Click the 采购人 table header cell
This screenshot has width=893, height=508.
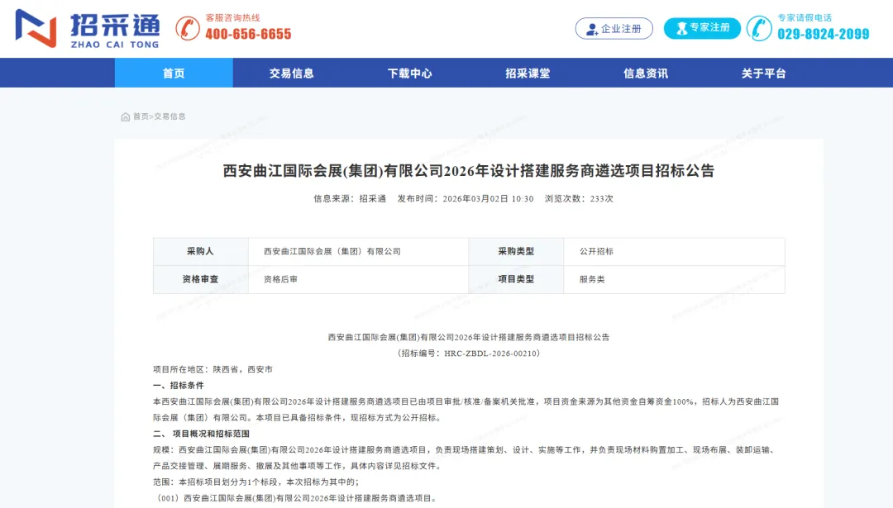pyautogui.click(x=200, y=251)
